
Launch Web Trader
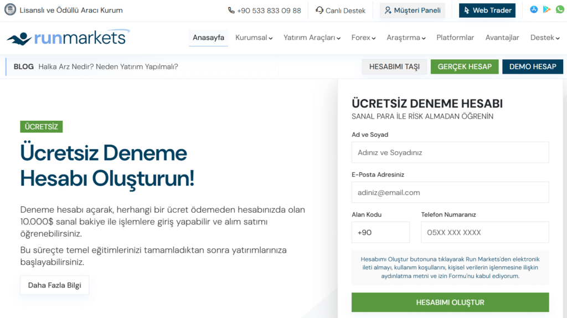[x=487, y=11]
